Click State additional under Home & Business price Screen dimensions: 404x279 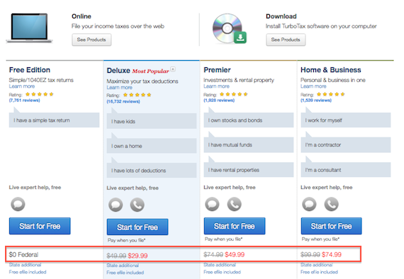pyautogui.click(x=317, y=265)
